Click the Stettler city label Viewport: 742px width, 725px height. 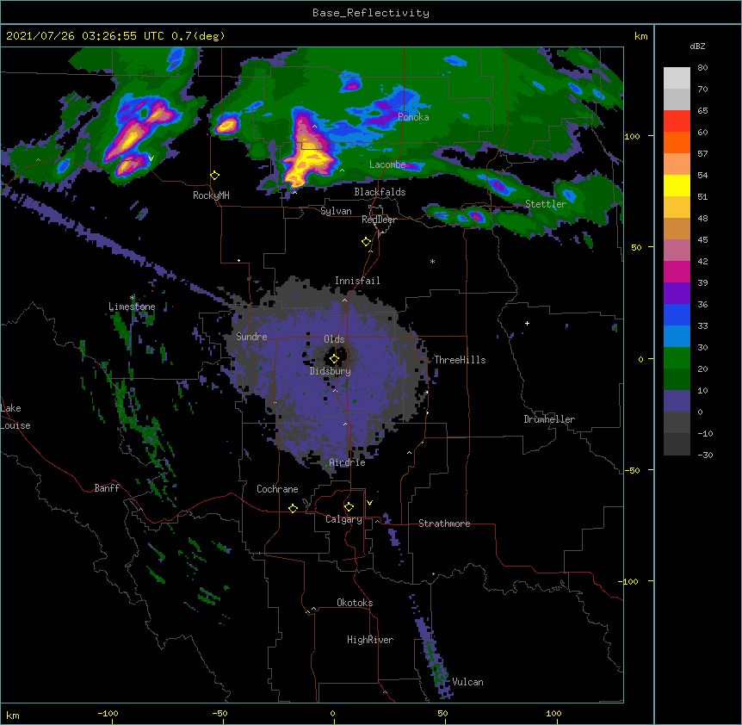pyautogui.click(x=546, y=204)
